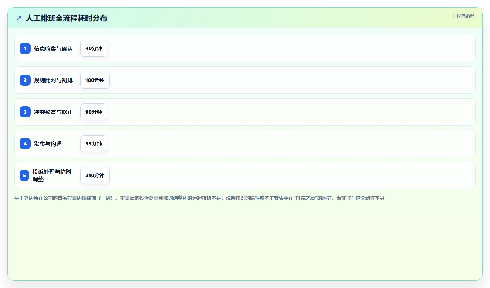This screenshot has height=288, width=490.
Task: Click the 发布与沟通 step label
Action: [x=48, y=144]
